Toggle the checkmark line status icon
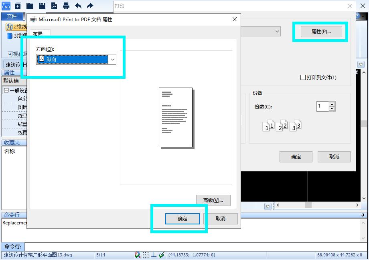Screen dimensions: 369x260 162,255
